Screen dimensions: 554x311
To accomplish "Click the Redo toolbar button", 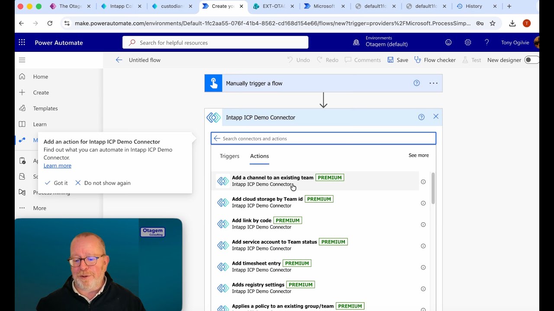I will [328, 60].
